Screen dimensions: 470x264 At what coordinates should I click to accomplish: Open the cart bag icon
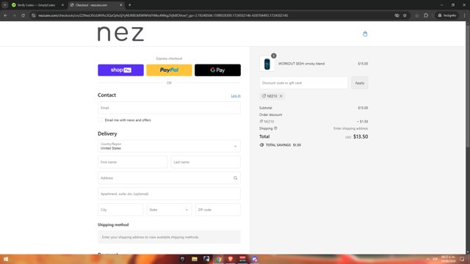[365, 34]
